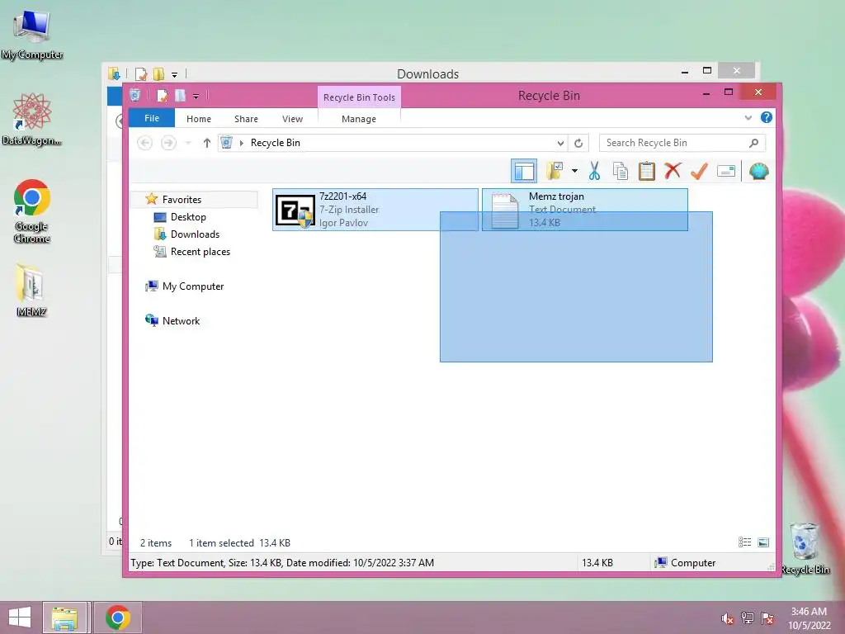Image resolution: width=845 pixels, height=634 pixels.
Task: Open DataWagon desktop shortcut
Action: tap(32, 119)
